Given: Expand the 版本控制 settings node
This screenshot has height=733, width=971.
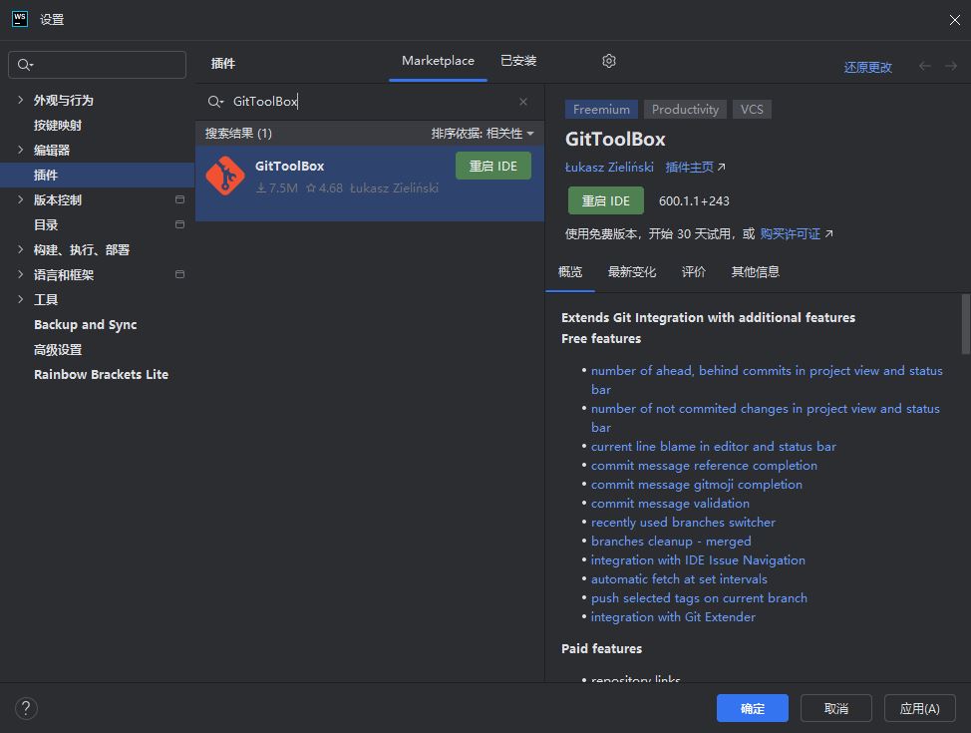Looking at the screenshot, I should pos(21,199).
